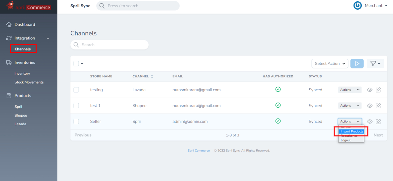The image size is (393, 181).
Task: Click the Products bag icon
Action: click(9, 96)
